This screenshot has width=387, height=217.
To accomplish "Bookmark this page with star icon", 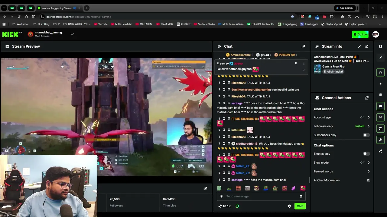I will click(x=292, y=17).
